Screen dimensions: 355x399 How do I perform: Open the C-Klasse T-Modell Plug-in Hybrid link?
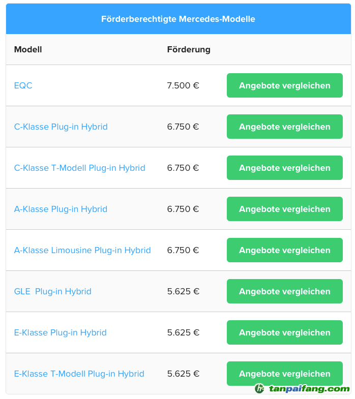(x=80, y=168)
